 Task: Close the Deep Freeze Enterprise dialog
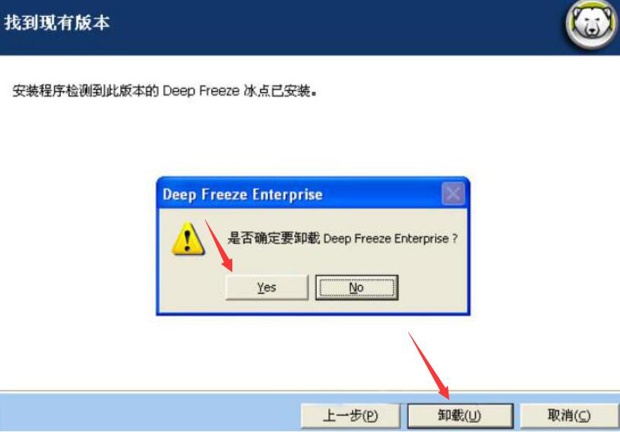[x=452, y=193]
